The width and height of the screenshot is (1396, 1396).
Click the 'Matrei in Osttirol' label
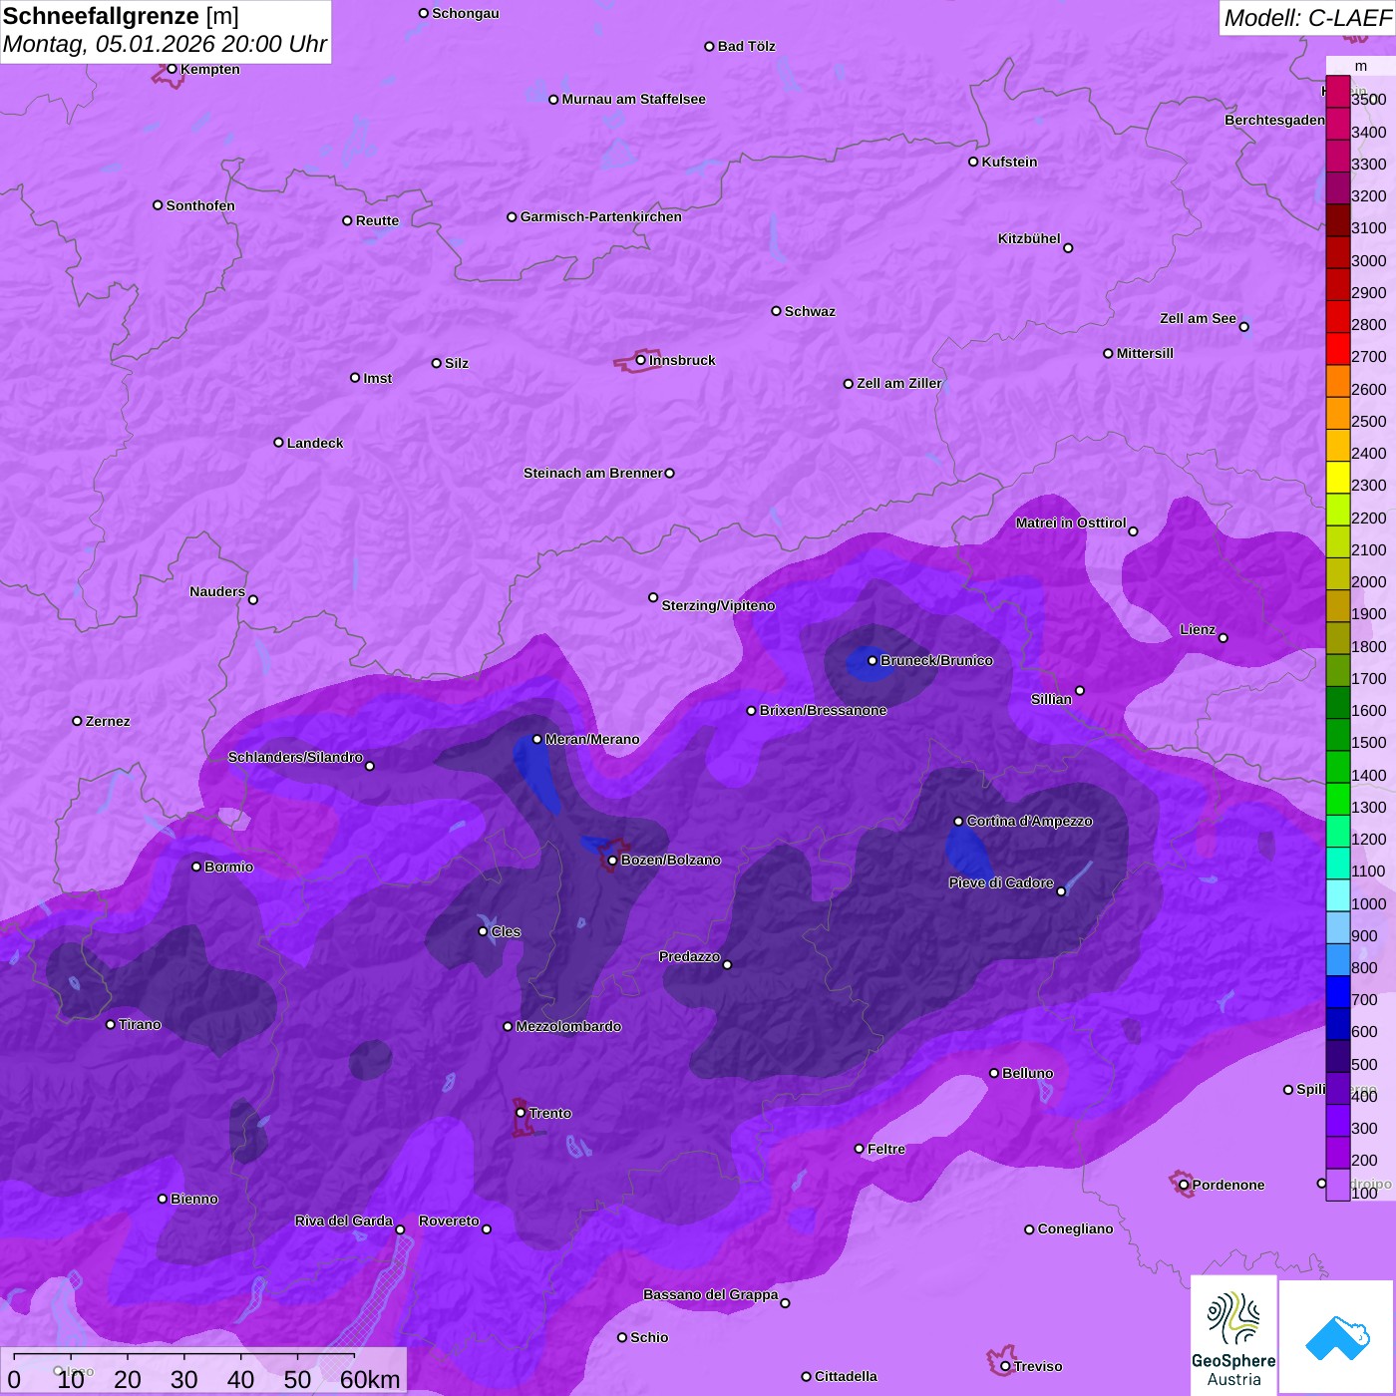[1070, 523]
